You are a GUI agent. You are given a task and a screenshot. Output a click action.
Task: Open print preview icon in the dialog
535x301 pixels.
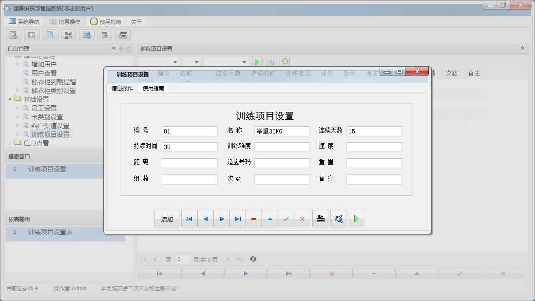click(x=338, y=219)
